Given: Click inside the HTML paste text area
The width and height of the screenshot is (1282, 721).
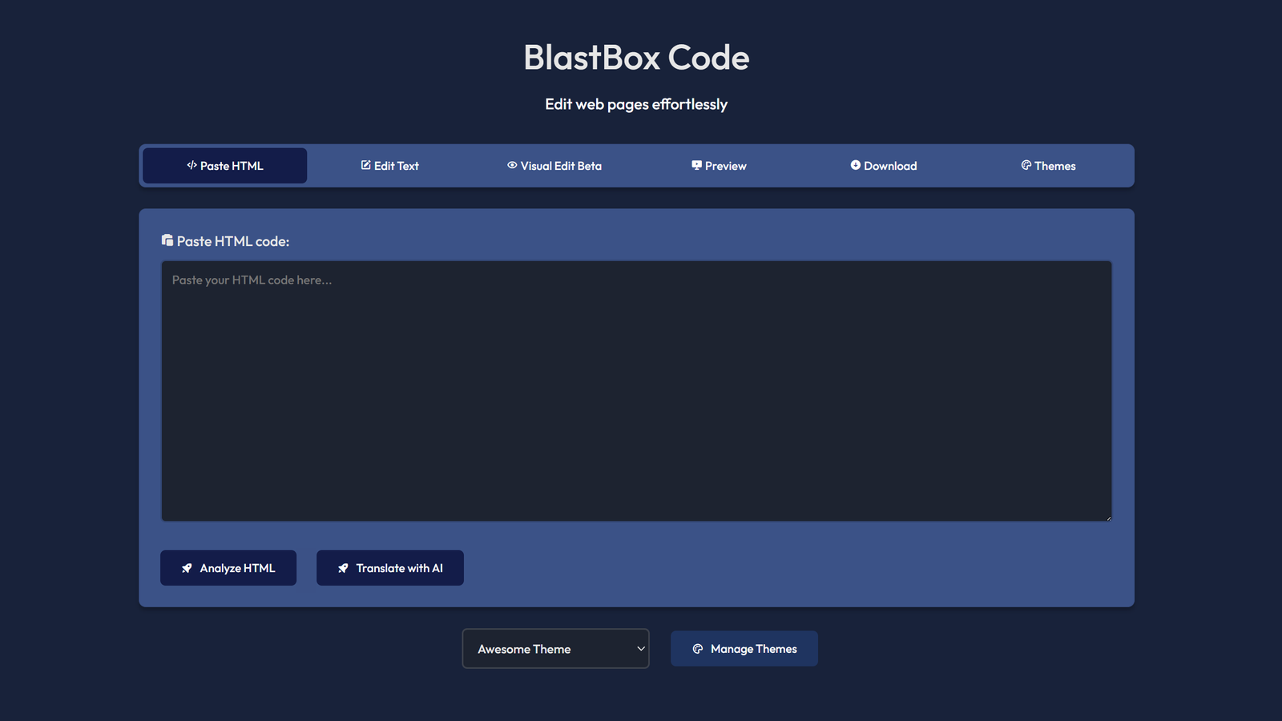Looking at the screenshot, I should tap(636, 391).
